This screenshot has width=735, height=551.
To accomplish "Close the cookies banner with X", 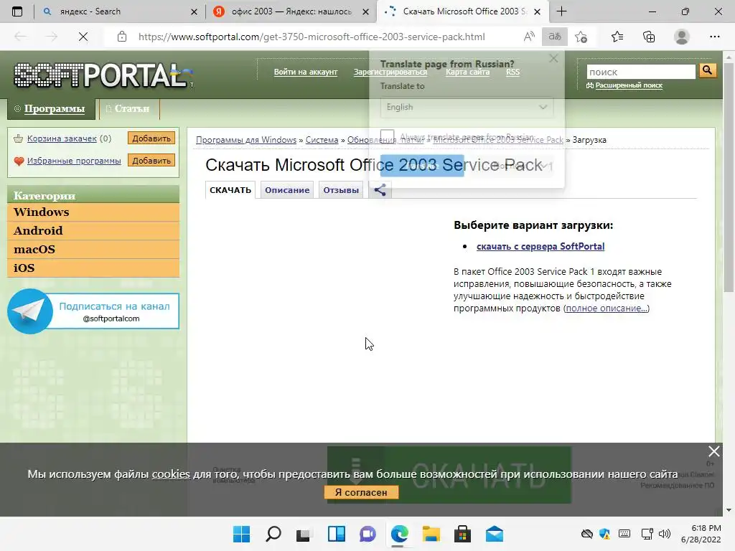I will click(x=714, y=451).
